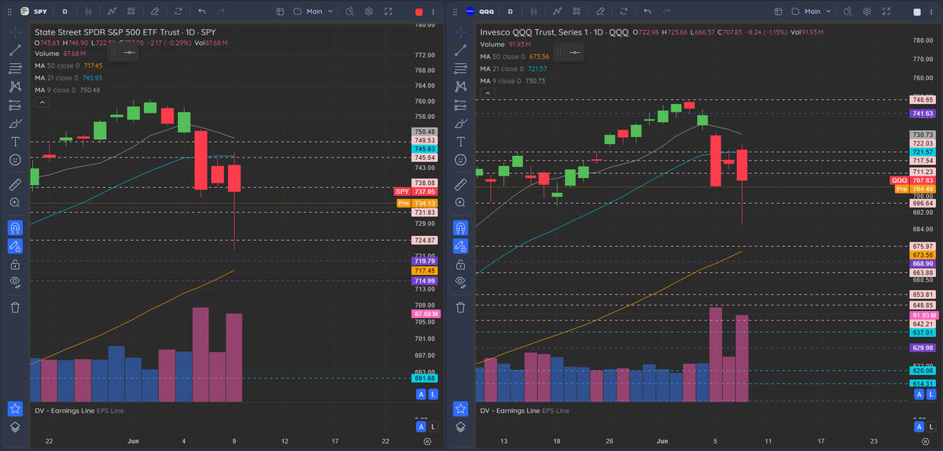Select the zoom-in tool in SPY chart
This screenshot has width=943, height=451.
[x=15, y=202]
